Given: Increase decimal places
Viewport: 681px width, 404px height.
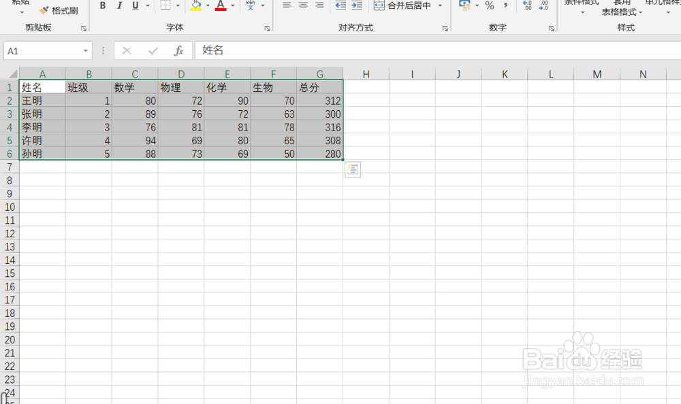Looking at the screenshot, I should pos(527,5).
